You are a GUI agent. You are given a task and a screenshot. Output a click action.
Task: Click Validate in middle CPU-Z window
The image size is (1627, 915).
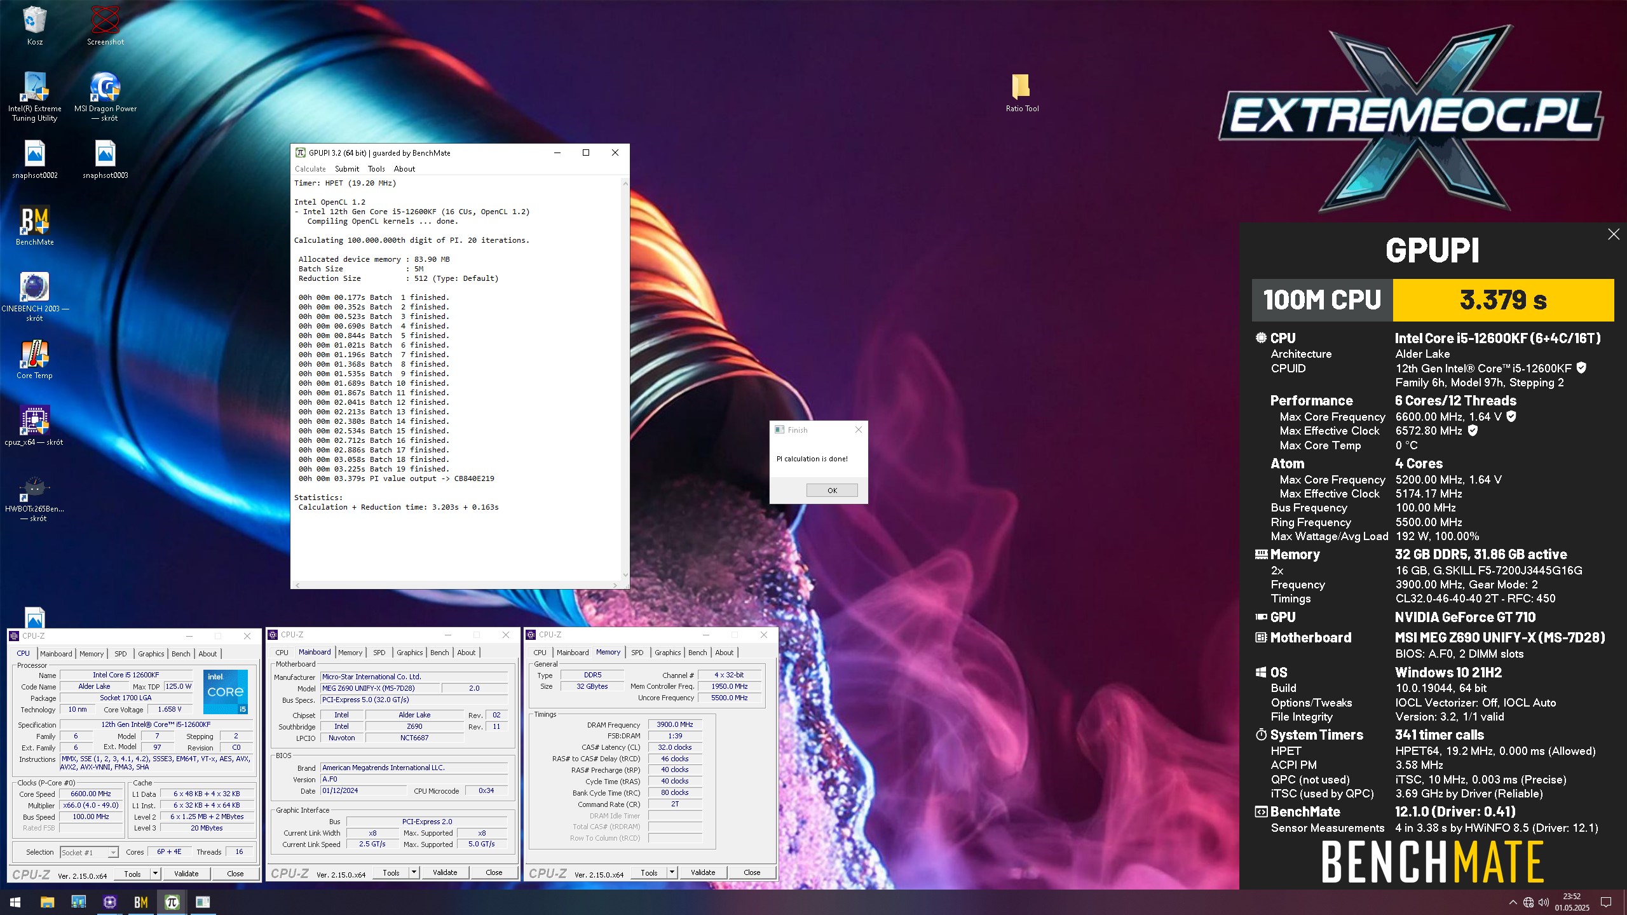(445, 872)
